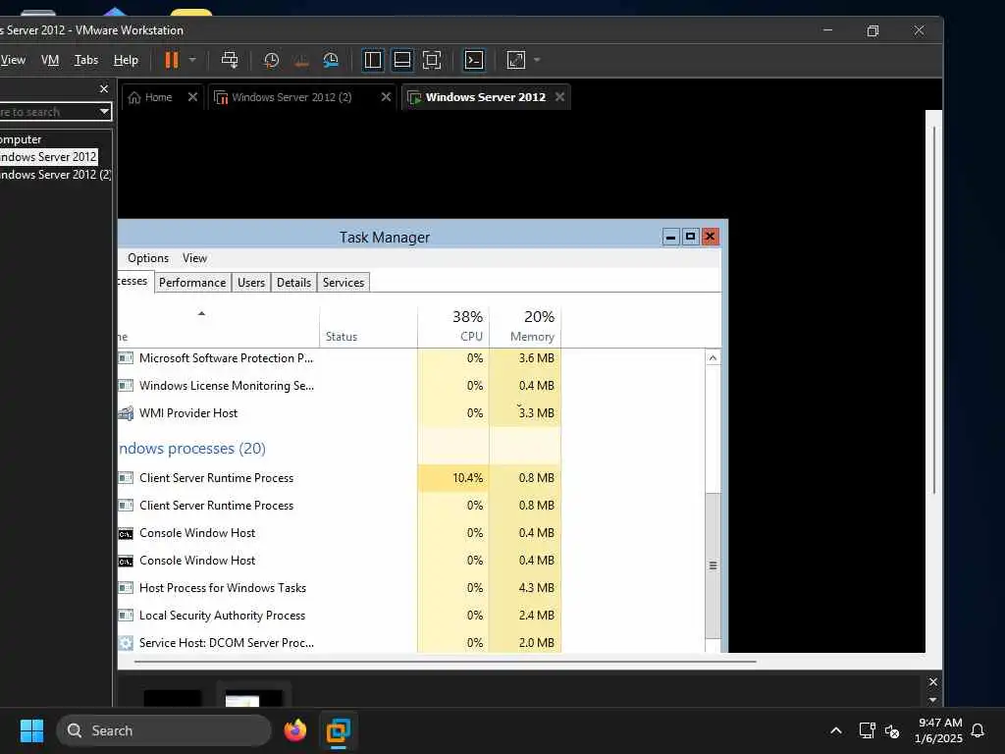Switch to the Users tab
Image resolution: width=1005 pixels, height=754 pixels.
tap(251, 283)
